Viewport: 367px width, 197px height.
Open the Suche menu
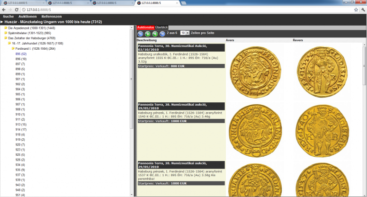click(8, 17)
